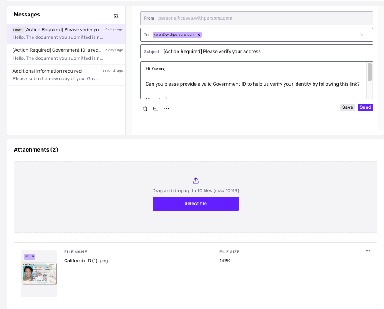Clear the To field with the gray X

pos(362,35)
